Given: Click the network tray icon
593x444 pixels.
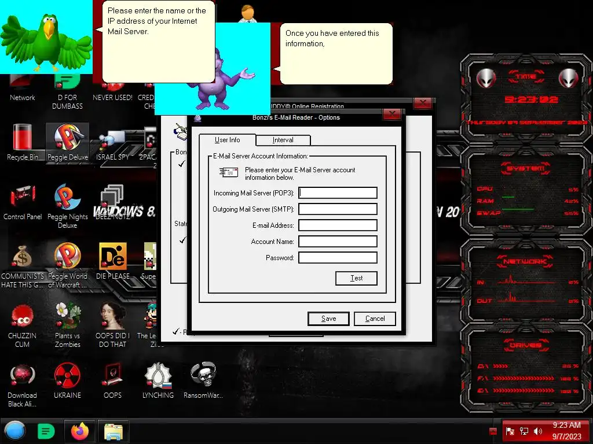Looking at the screenshot, I should [x=524, y=431].
